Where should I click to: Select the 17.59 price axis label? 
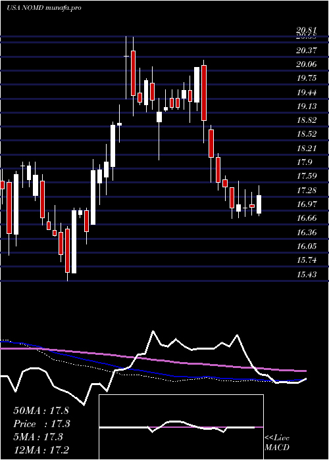(307, 176)
